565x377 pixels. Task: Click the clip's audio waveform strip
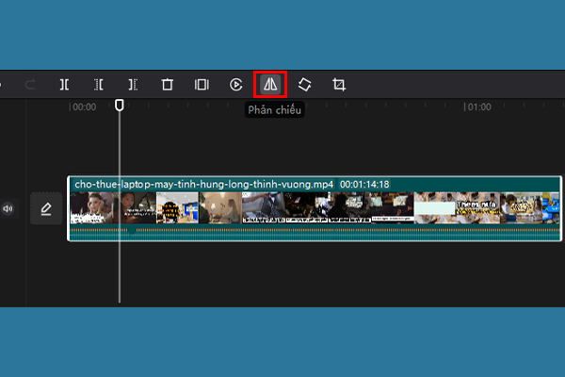(315, 233)
